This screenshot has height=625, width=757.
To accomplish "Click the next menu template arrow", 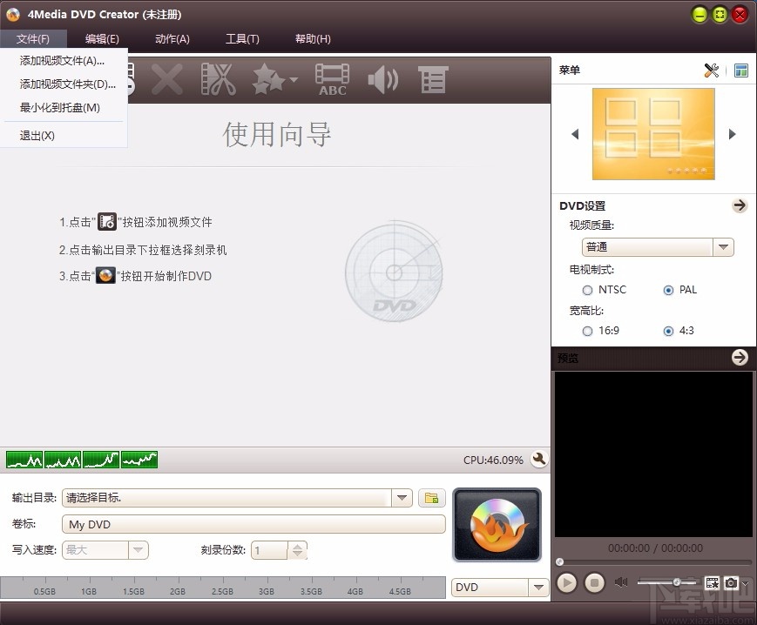I will [x=733, y=134].
